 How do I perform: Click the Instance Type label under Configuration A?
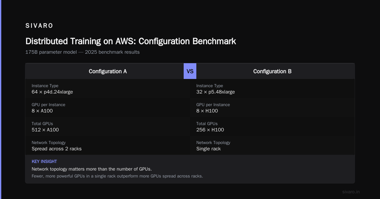(x=45, y=86)
